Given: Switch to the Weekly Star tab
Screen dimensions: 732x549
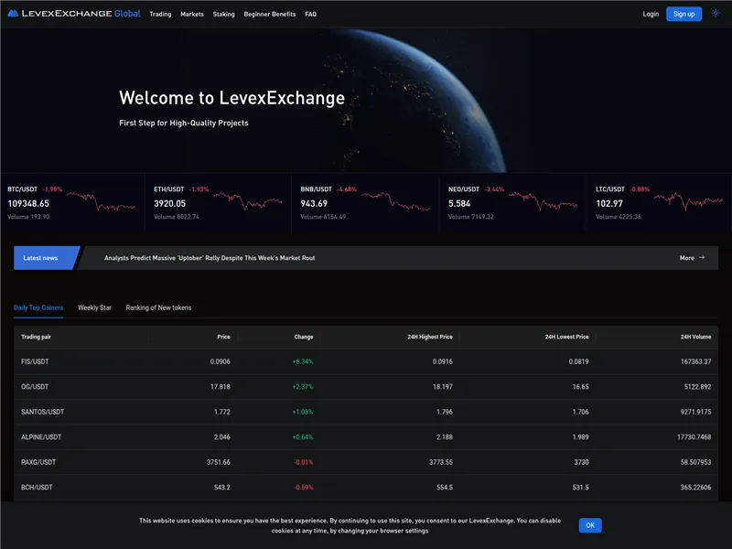Looking at the screenshot, I should (94, 307).
